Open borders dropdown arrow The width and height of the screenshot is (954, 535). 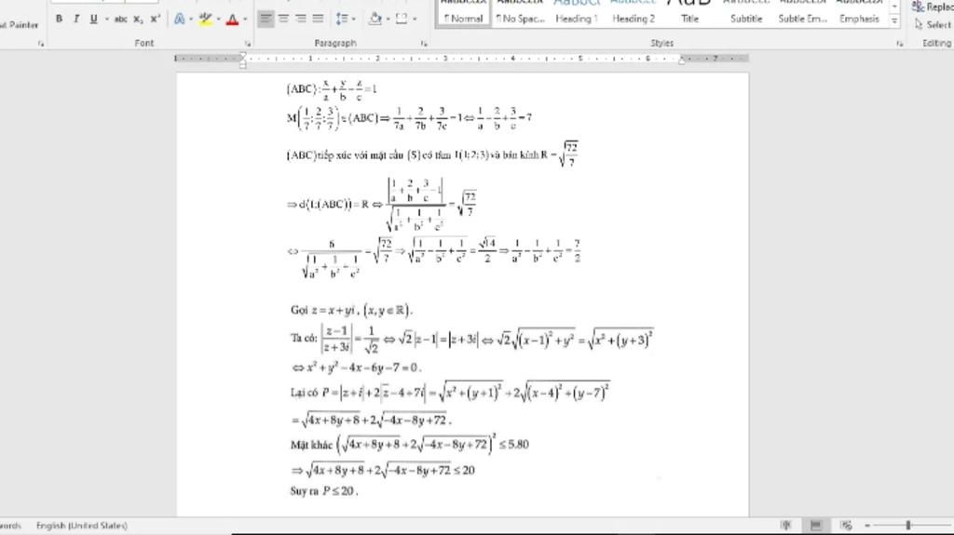pyautogui.click(x=415, y=19)
